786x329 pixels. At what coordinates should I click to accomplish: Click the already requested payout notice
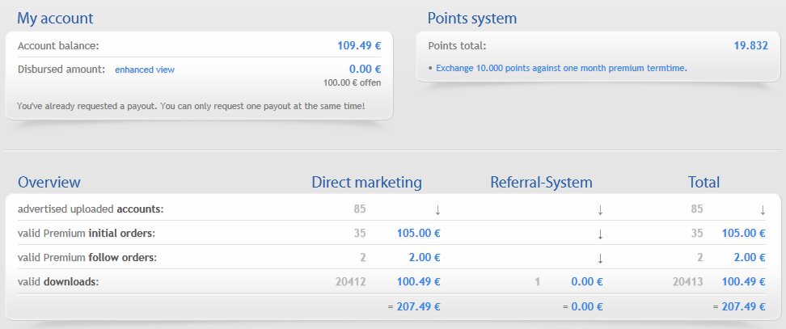click(x=191, y=106)
